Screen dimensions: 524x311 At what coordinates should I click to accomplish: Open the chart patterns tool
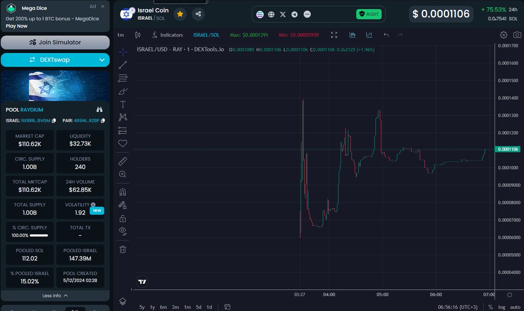tap(123, 117)
